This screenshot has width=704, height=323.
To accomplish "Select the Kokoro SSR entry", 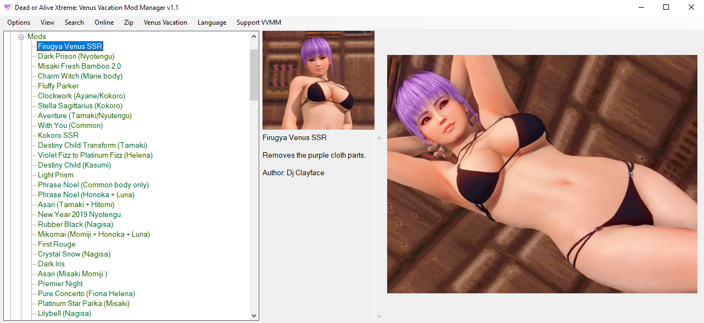I will (58, 135).
